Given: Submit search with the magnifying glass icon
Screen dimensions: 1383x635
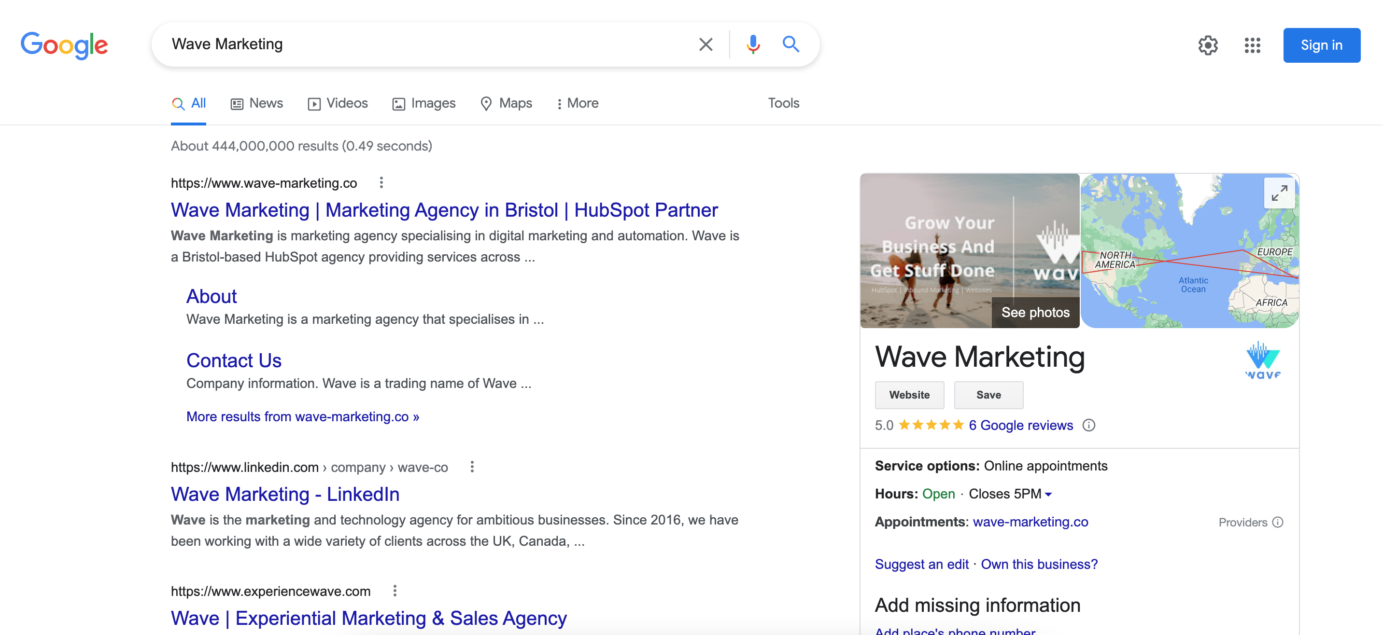Looking at the screenshot, I should coord(790,44).
